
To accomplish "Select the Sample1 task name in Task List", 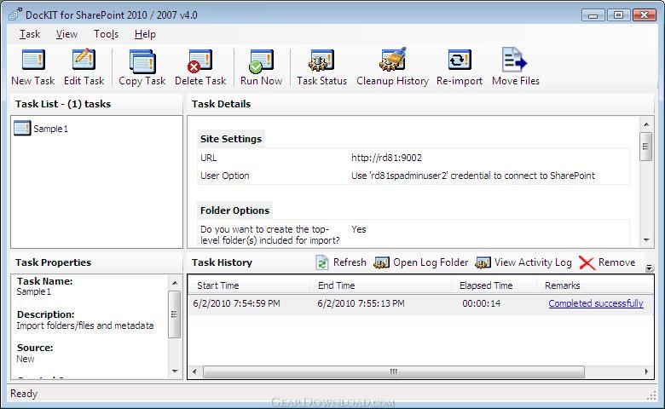I will coord(50,129).
